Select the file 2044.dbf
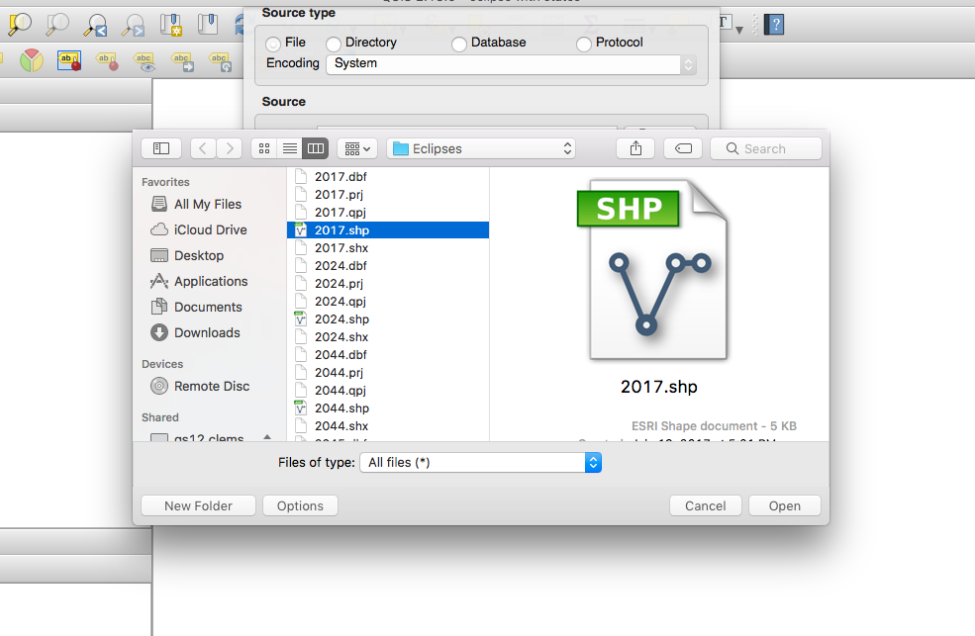 pos(388,355)
